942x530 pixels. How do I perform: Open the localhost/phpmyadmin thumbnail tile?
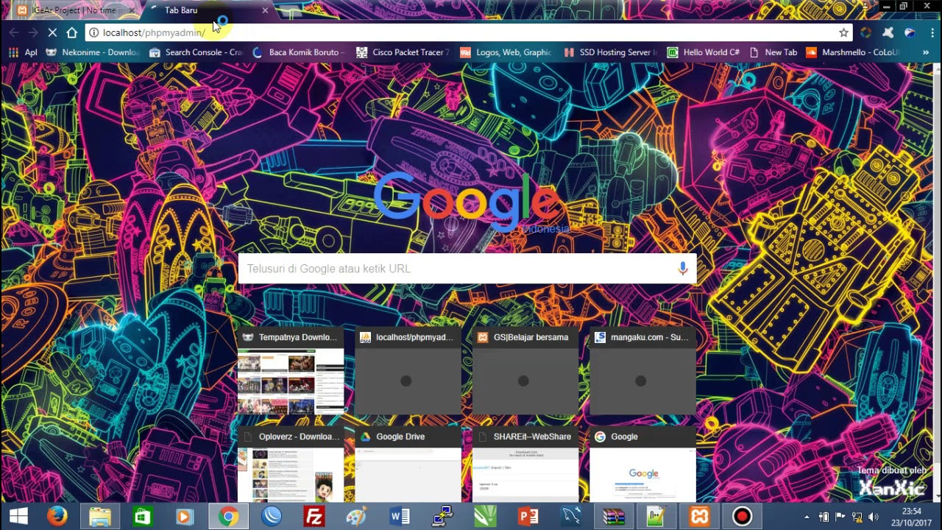tap(408, 372)
